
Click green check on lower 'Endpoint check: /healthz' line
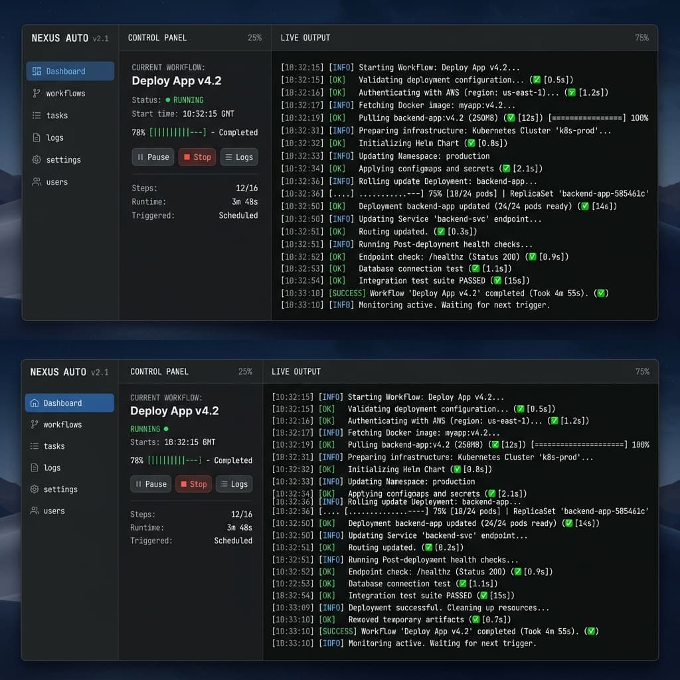[517, 572]
